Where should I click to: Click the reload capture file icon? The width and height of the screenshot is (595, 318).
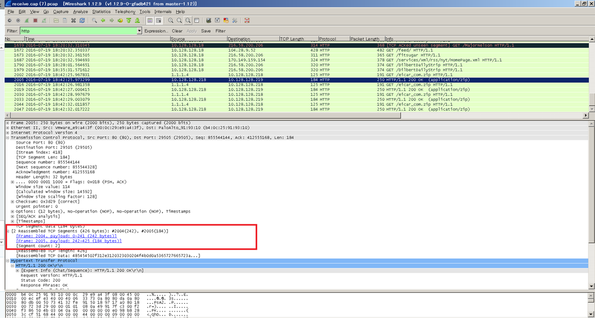[x=82, y=21]
